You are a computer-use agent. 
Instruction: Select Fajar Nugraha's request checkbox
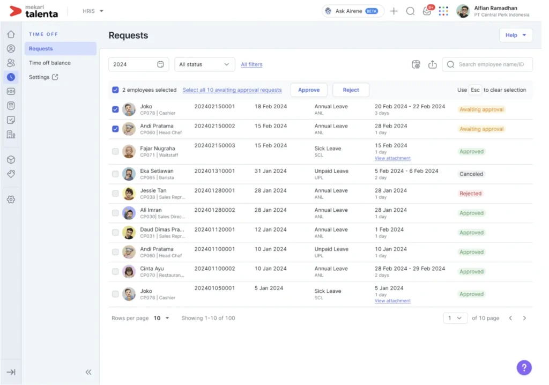[x=115, y=152]
